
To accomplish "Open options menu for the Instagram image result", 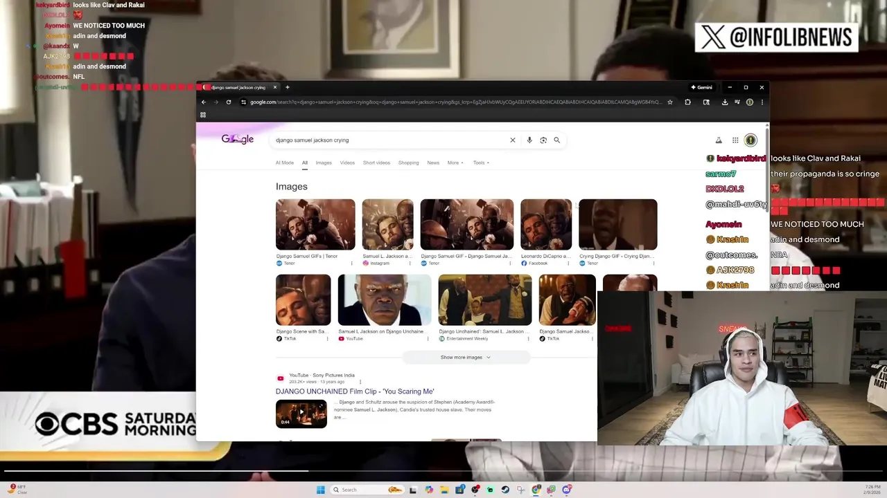I will click(410, 264).
